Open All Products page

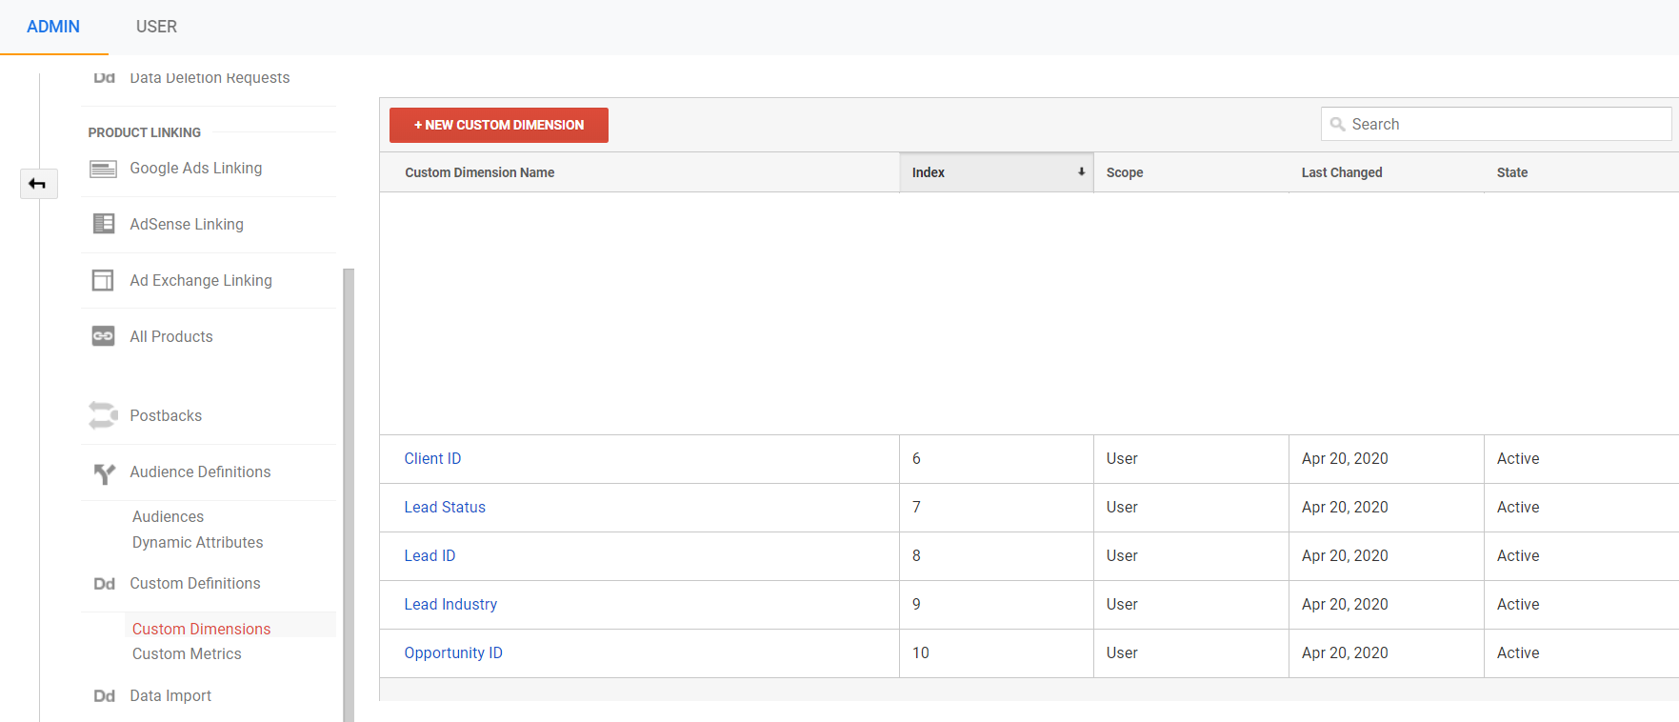pyautogui.click(x=171, y=337)
